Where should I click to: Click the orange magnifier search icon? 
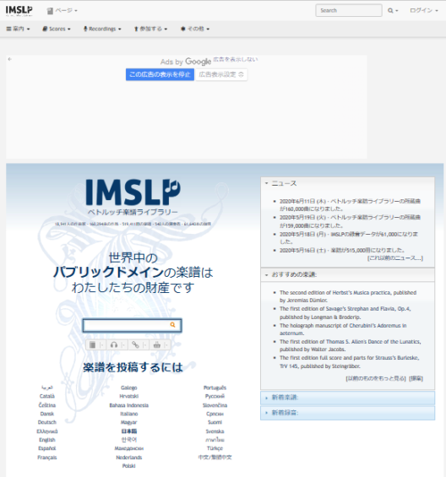click(x=172, y=325)
